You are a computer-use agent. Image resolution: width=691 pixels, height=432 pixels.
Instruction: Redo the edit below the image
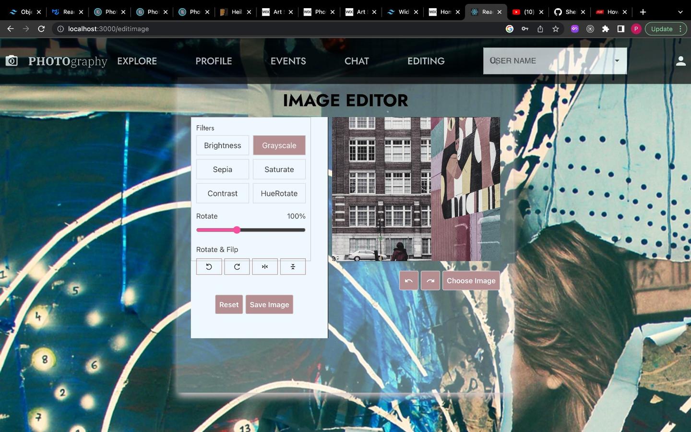tap(430, 281)
